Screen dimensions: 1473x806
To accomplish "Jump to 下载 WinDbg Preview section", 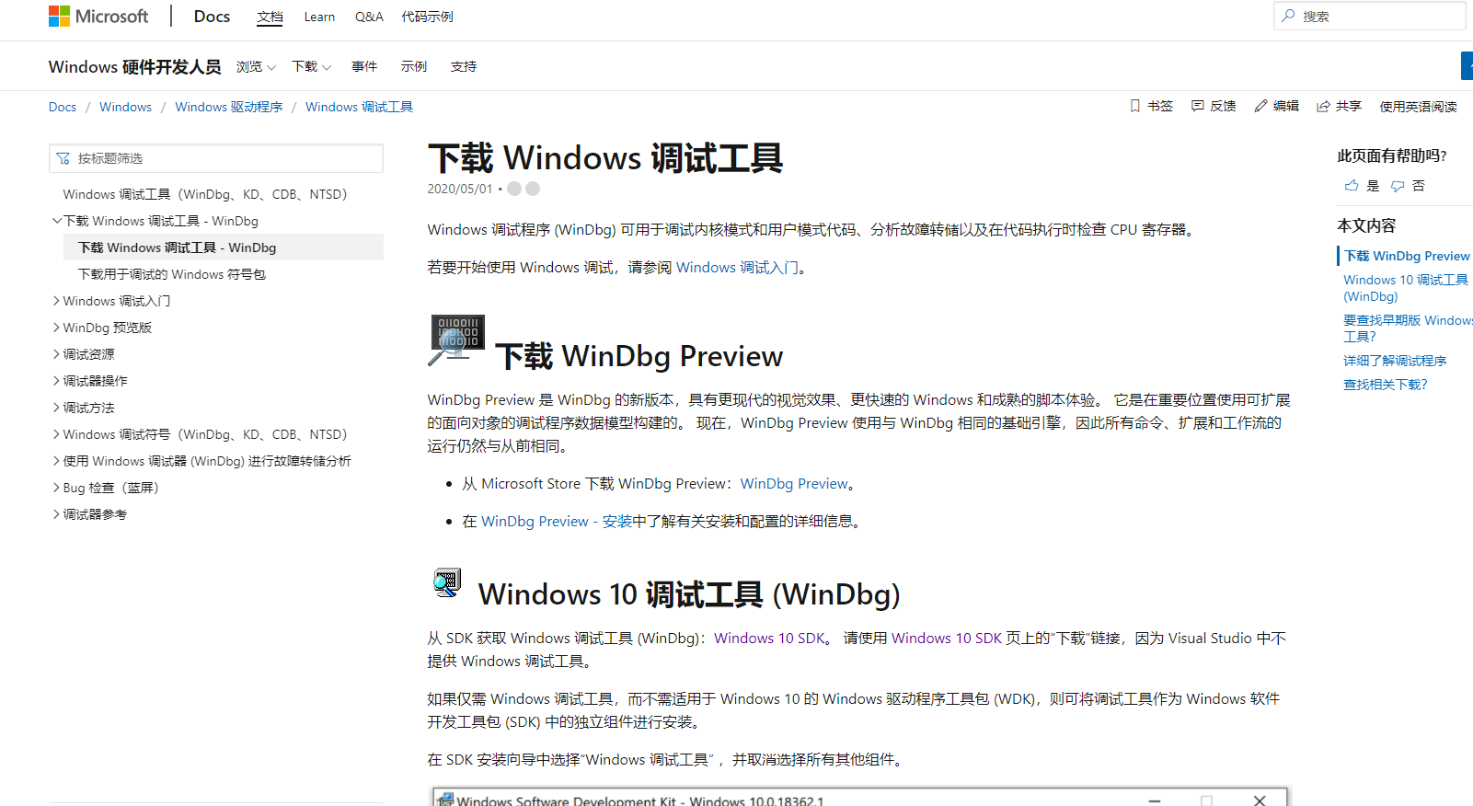I will [1407, 256].
